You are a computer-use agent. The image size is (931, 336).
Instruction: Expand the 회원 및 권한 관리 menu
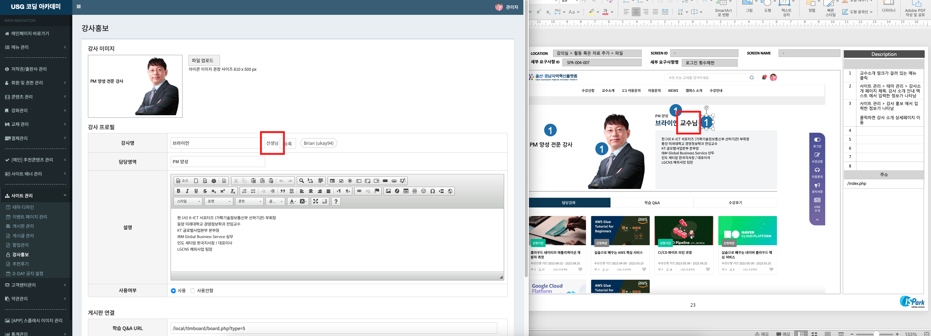(x=35, y=83)
